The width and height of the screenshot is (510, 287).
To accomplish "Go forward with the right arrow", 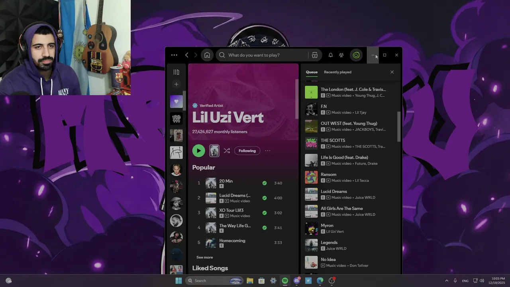I will [x=195, y=55].
